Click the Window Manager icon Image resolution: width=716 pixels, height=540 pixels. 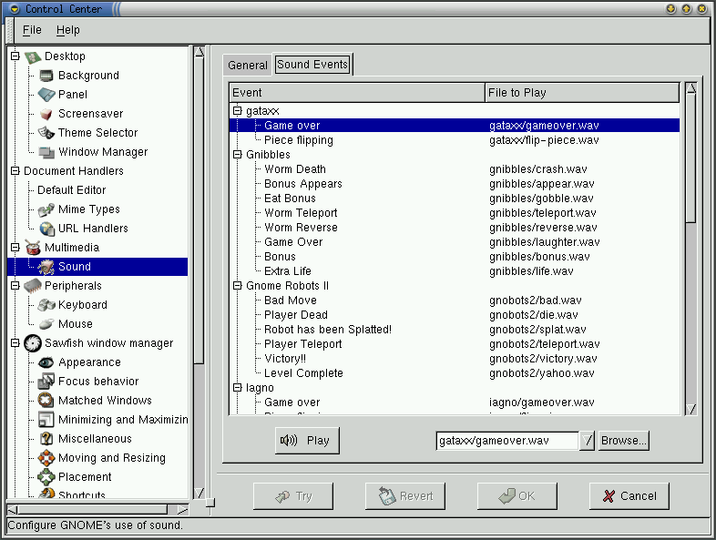(x=46, y=152)
